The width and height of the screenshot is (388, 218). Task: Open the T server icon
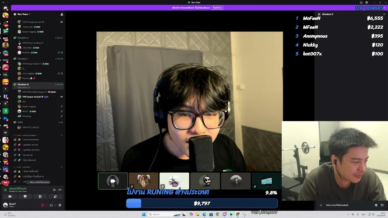pos(5,89)
